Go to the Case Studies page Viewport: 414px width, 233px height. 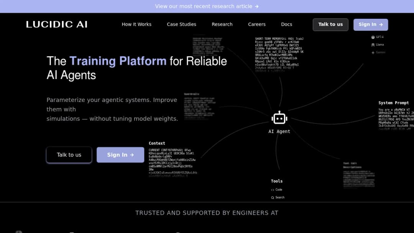(181, 24)
